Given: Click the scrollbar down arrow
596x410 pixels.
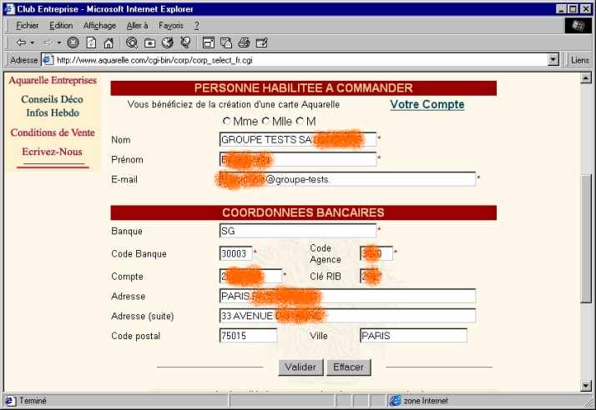Looking at the screenshot, I should coord(586,386).
